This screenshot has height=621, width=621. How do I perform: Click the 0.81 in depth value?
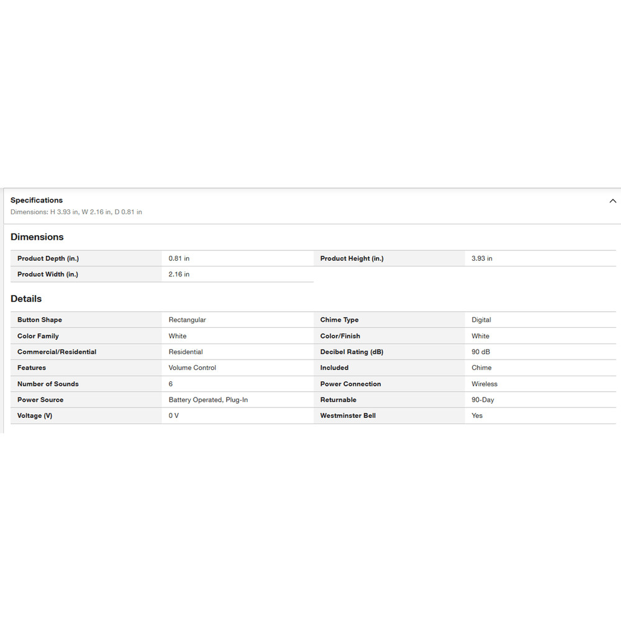[179, 258]
